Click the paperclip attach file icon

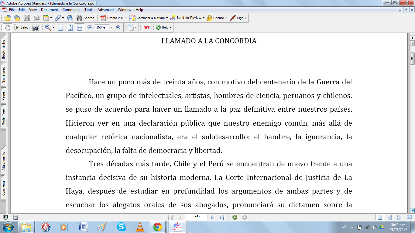click(57, 18)
